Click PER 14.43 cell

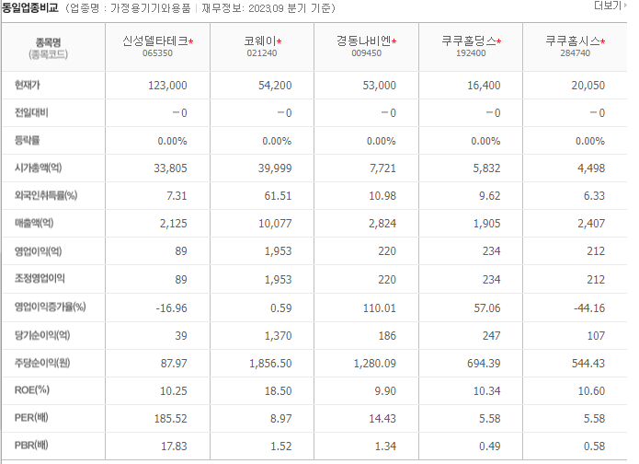click(382, 419)
